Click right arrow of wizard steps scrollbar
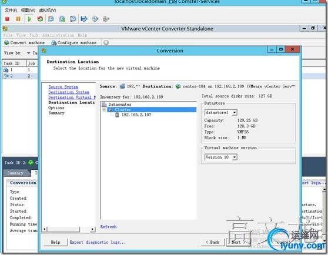 coord(92,229)
